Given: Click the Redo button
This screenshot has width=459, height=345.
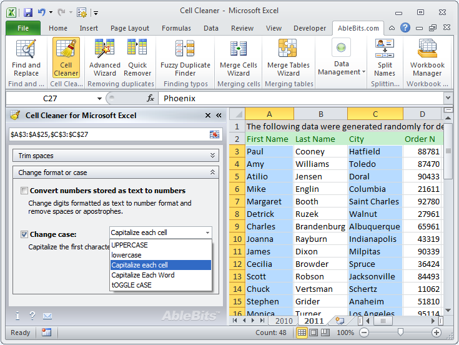Looking at the screenshot, I should click(x=61, y=12).
